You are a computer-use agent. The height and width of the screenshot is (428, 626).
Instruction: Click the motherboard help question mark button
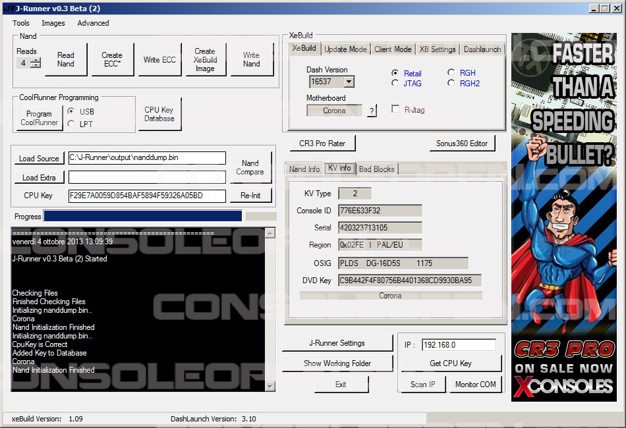pos(372,111)
